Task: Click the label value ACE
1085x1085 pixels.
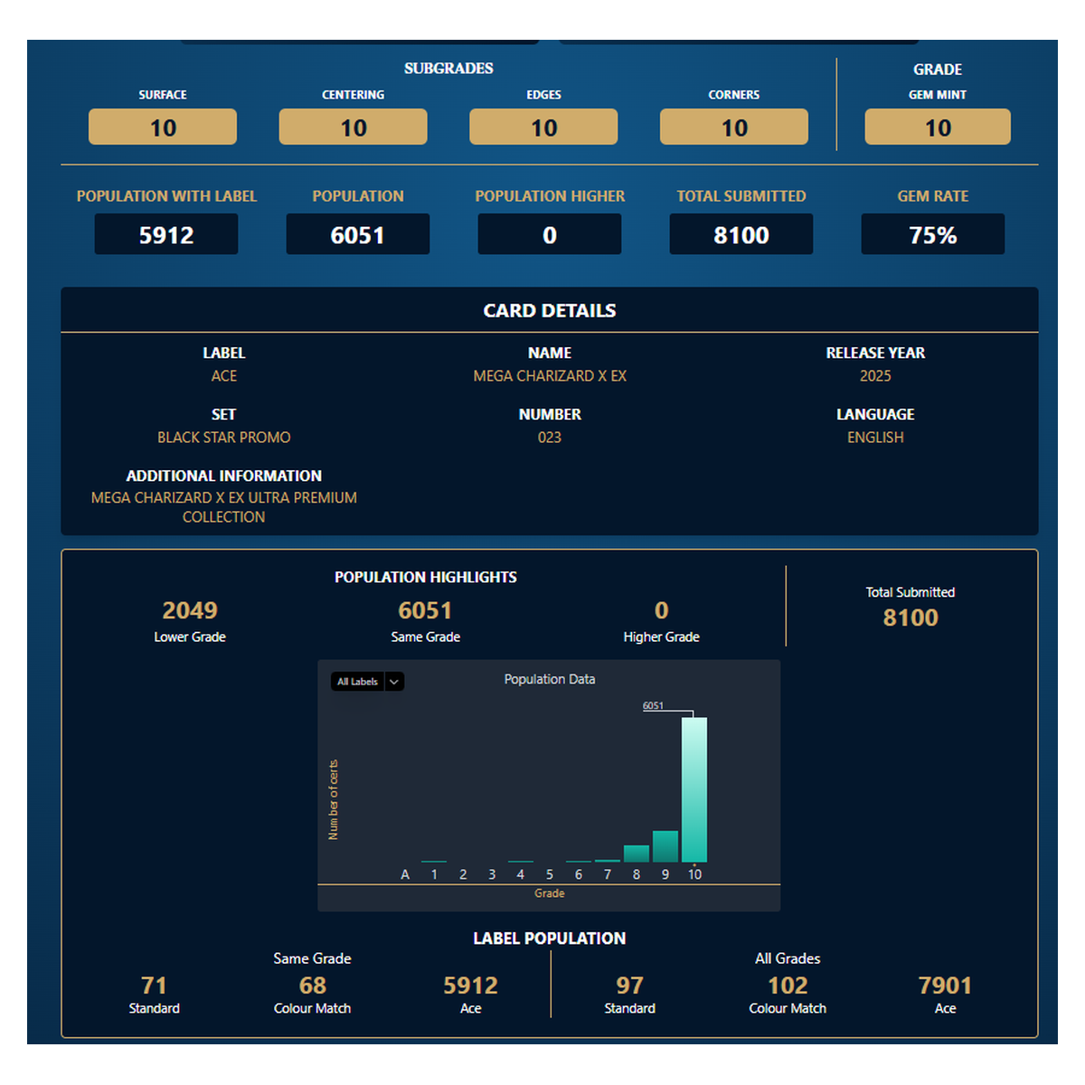Action: 224,376
